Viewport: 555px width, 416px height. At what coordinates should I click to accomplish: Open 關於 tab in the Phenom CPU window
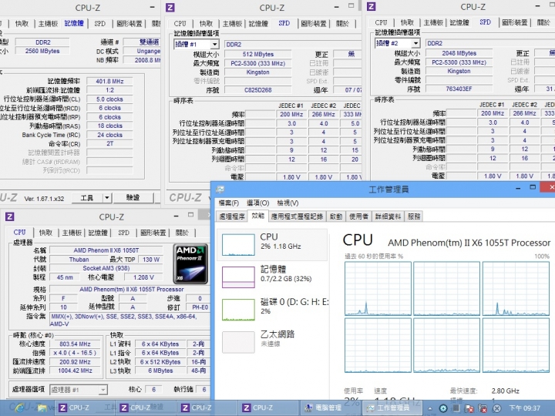click(x=182, y=233)
